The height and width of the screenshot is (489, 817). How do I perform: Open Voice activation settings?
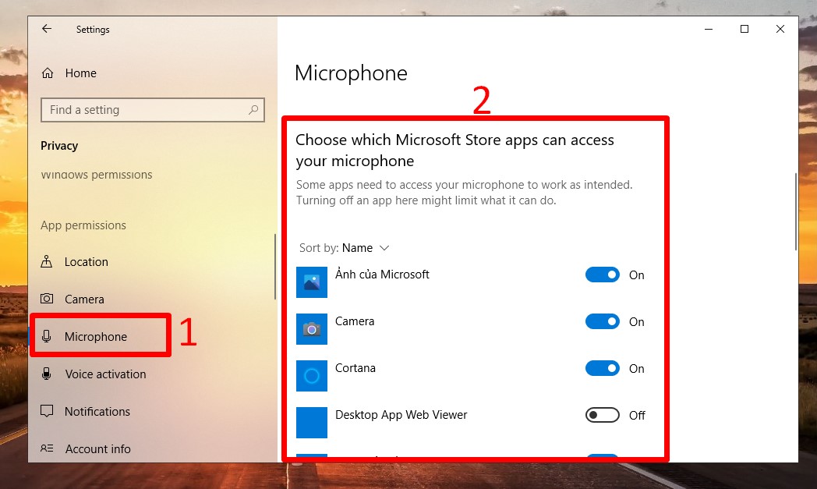pyautogui.click(x=105, y=374)
